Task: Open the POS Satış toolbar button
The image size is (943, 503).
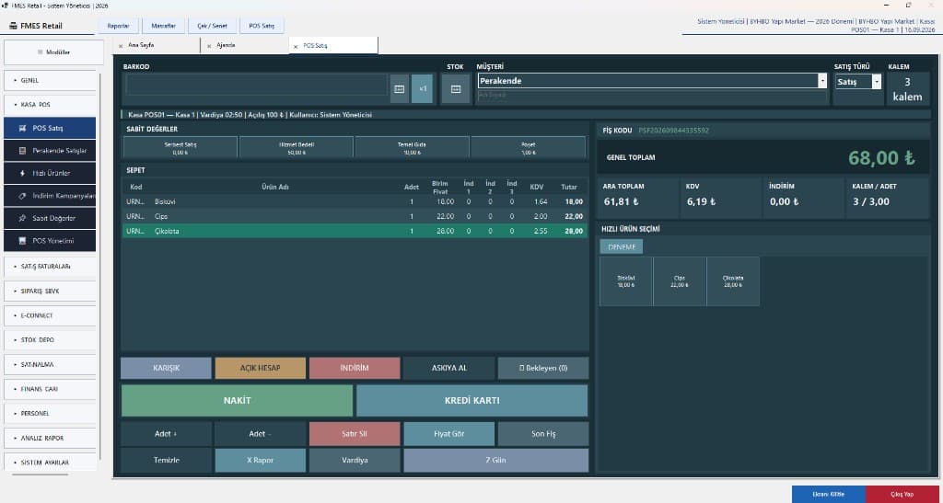Action: (x=262, y=26)
